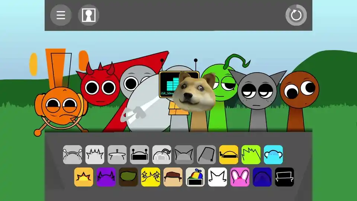Choose the pink bunny ears icon
357x201 pixels.
click(x=240, y=177)
